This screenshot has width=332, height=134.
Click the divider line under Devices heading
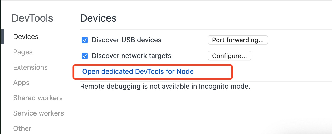click(x=206, y=29)
